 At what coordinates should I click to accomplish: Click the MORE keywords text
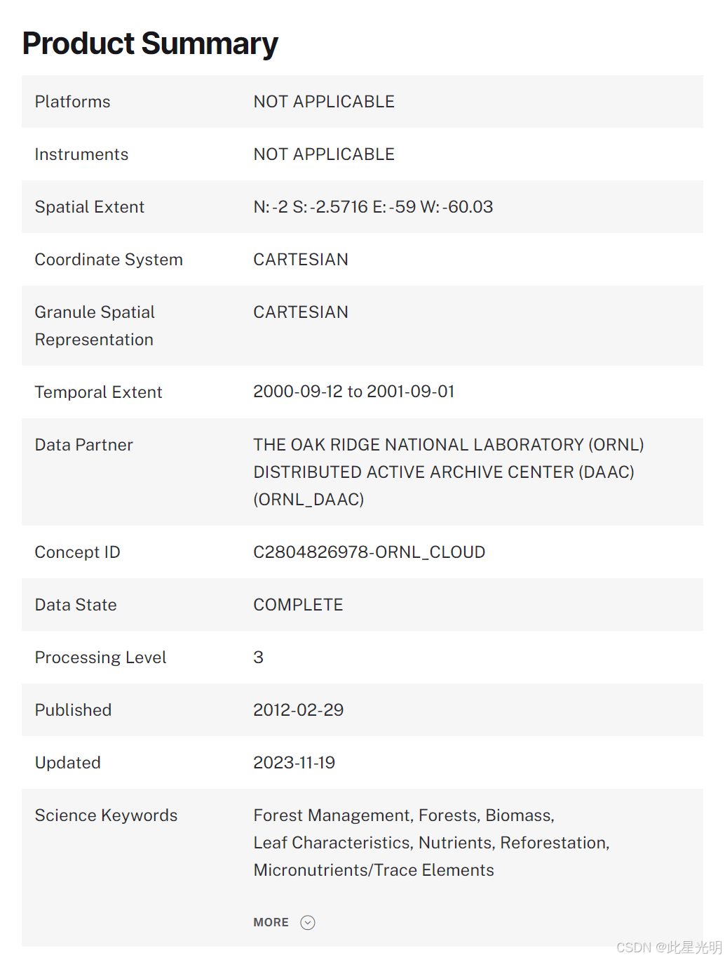tap(271, 922)
